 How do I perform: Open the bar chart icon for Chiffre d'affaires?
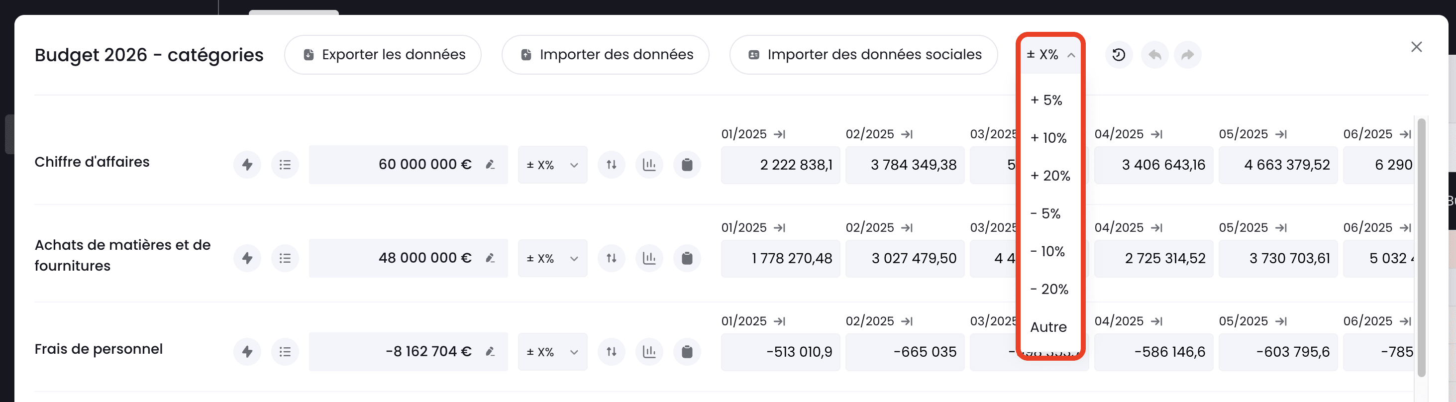click(649, 165)
